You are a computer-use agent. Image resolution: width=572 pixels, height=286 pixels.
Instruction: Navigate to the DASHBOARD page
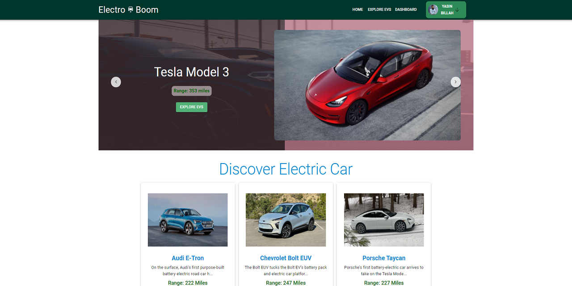(405, 9)
